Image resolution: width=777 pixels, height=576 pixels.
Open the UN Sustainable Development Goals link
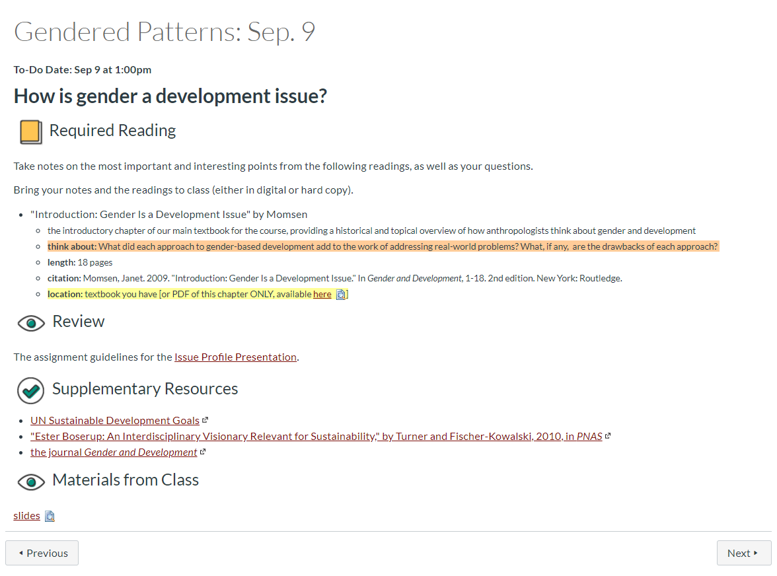pyautogui.click(x=115, y=421)
